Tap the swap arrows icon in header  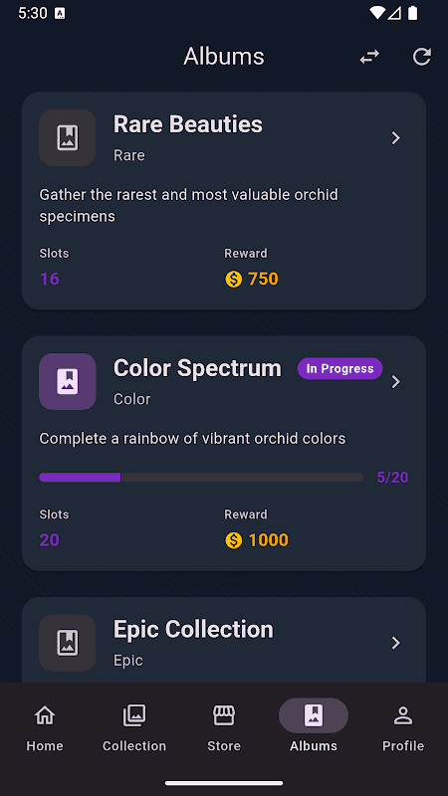coord(369,57)
